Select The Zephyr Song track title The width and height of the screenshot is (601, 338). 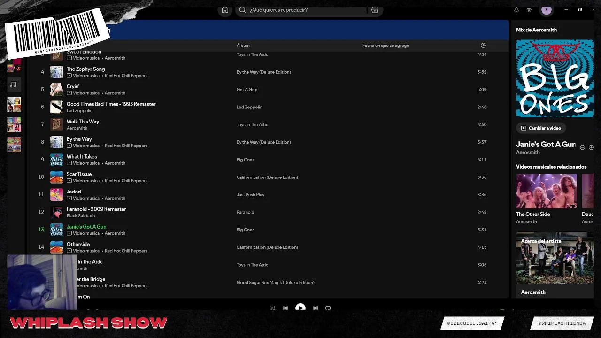coord(85,69)
